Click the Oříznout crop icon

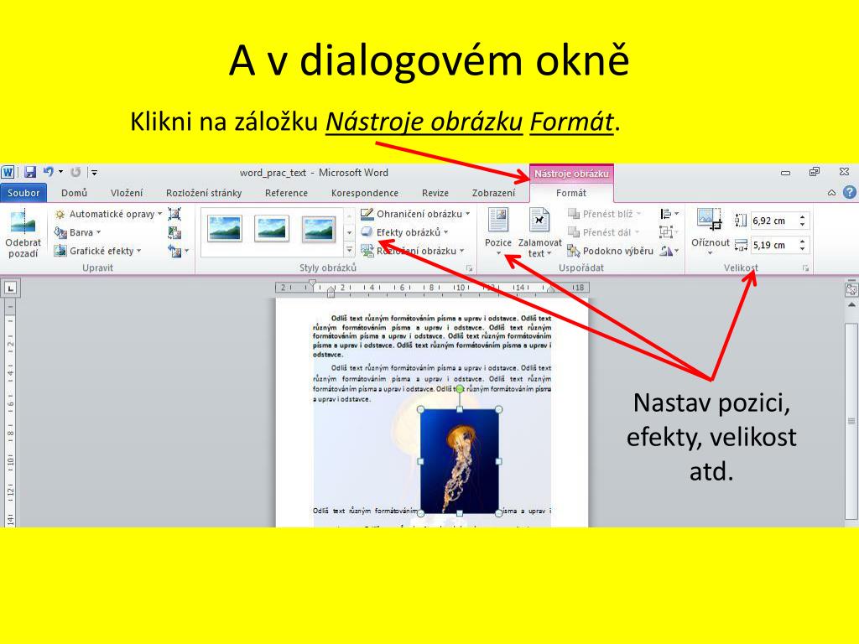click(x=710, y=220)
